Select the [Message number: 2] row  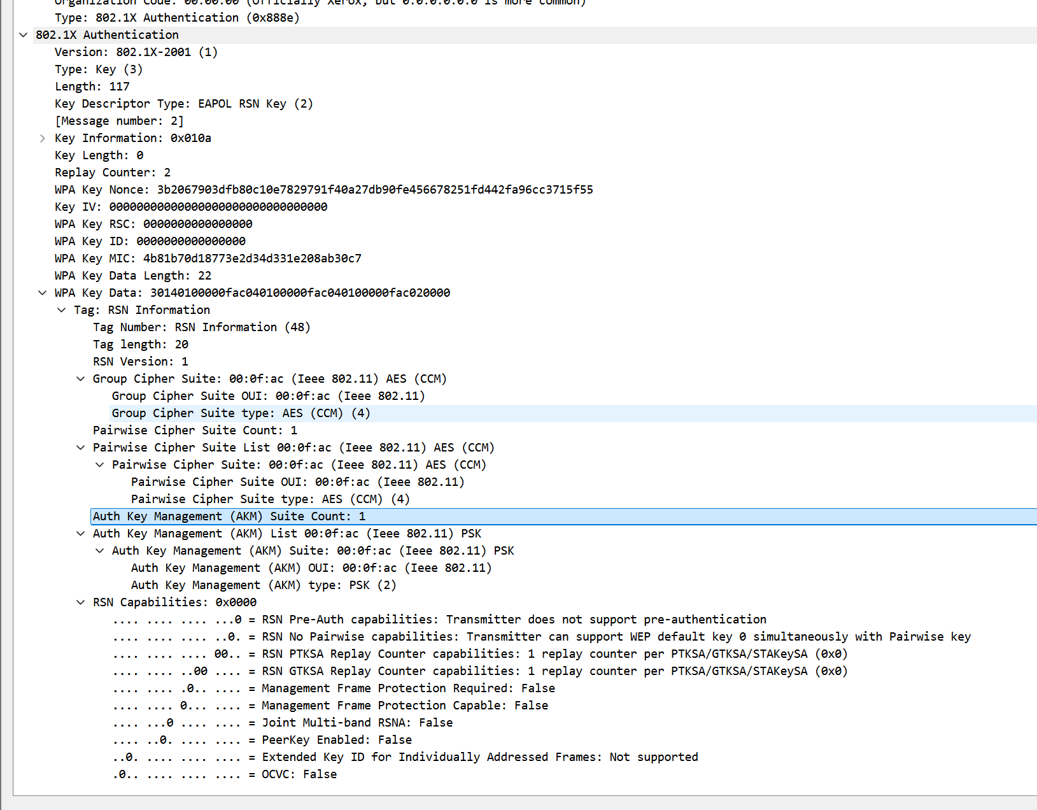pyautogui.click(x=119, y=121)
